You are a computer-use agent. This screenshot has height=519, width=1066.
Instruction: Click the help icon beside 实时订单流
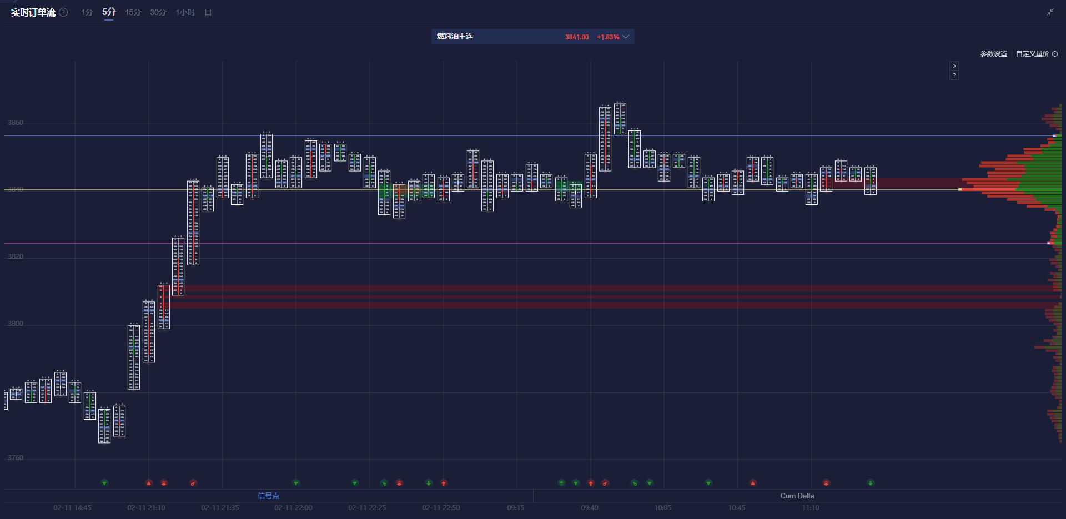point(63,12)
